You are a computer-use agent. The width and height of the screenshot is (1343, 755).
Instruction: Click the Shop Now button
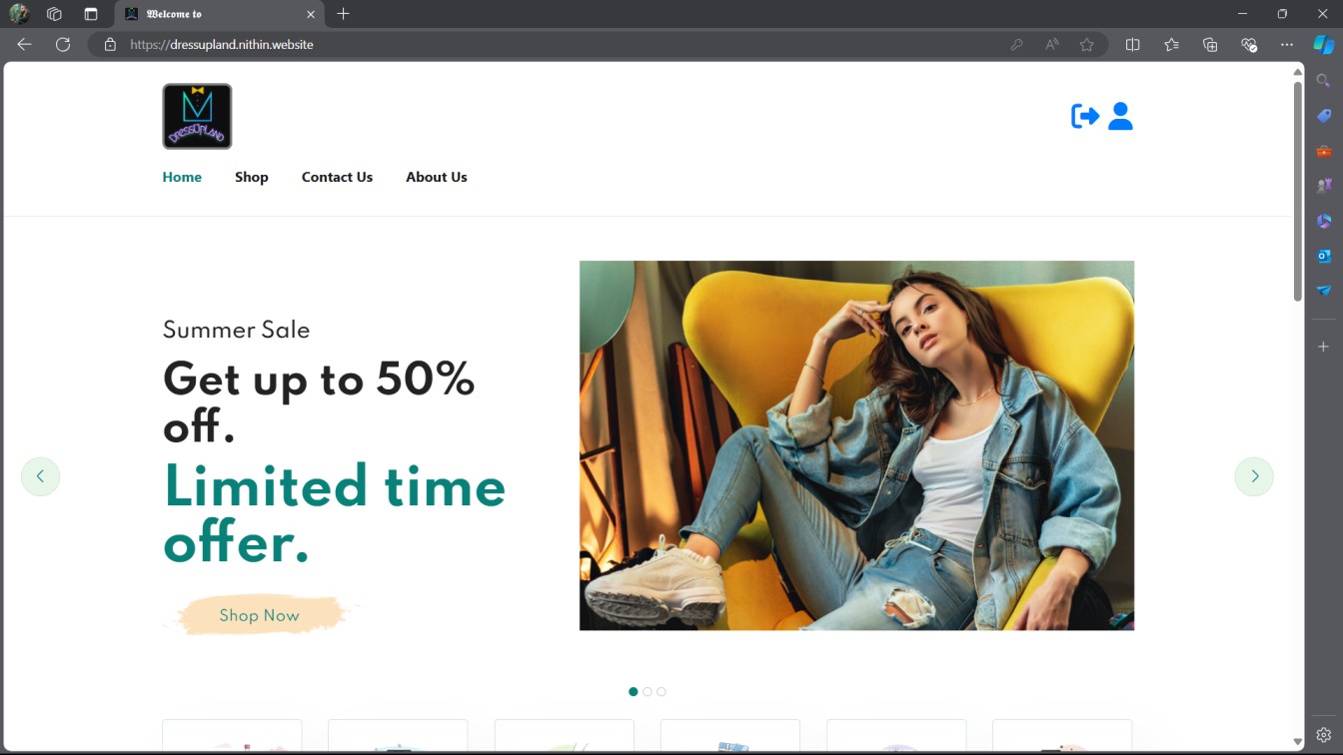click(260, 615)
